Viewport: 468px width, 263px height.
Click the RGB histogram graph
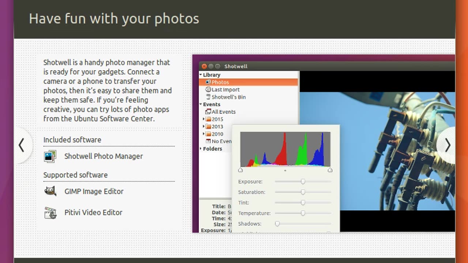point(285,149)
